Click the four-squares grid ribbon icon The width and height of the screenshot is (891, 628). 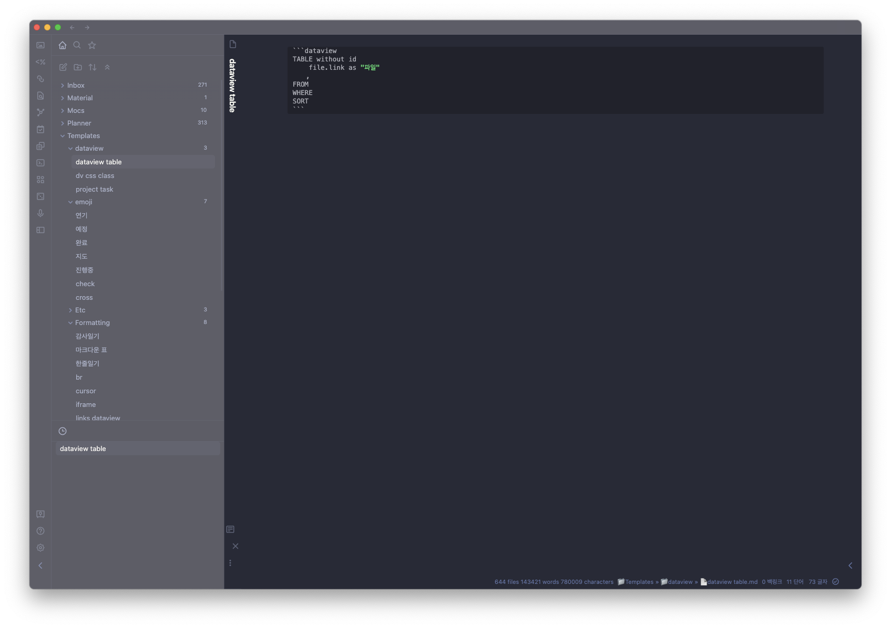[40, 180]
